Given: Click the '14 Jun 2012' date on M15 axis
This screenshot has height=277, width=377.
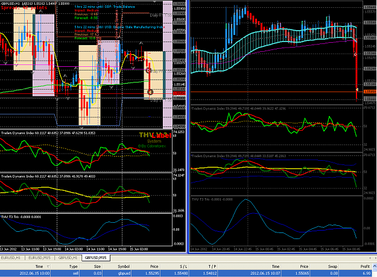Looking at the screenshot, I should pos(198,249).
